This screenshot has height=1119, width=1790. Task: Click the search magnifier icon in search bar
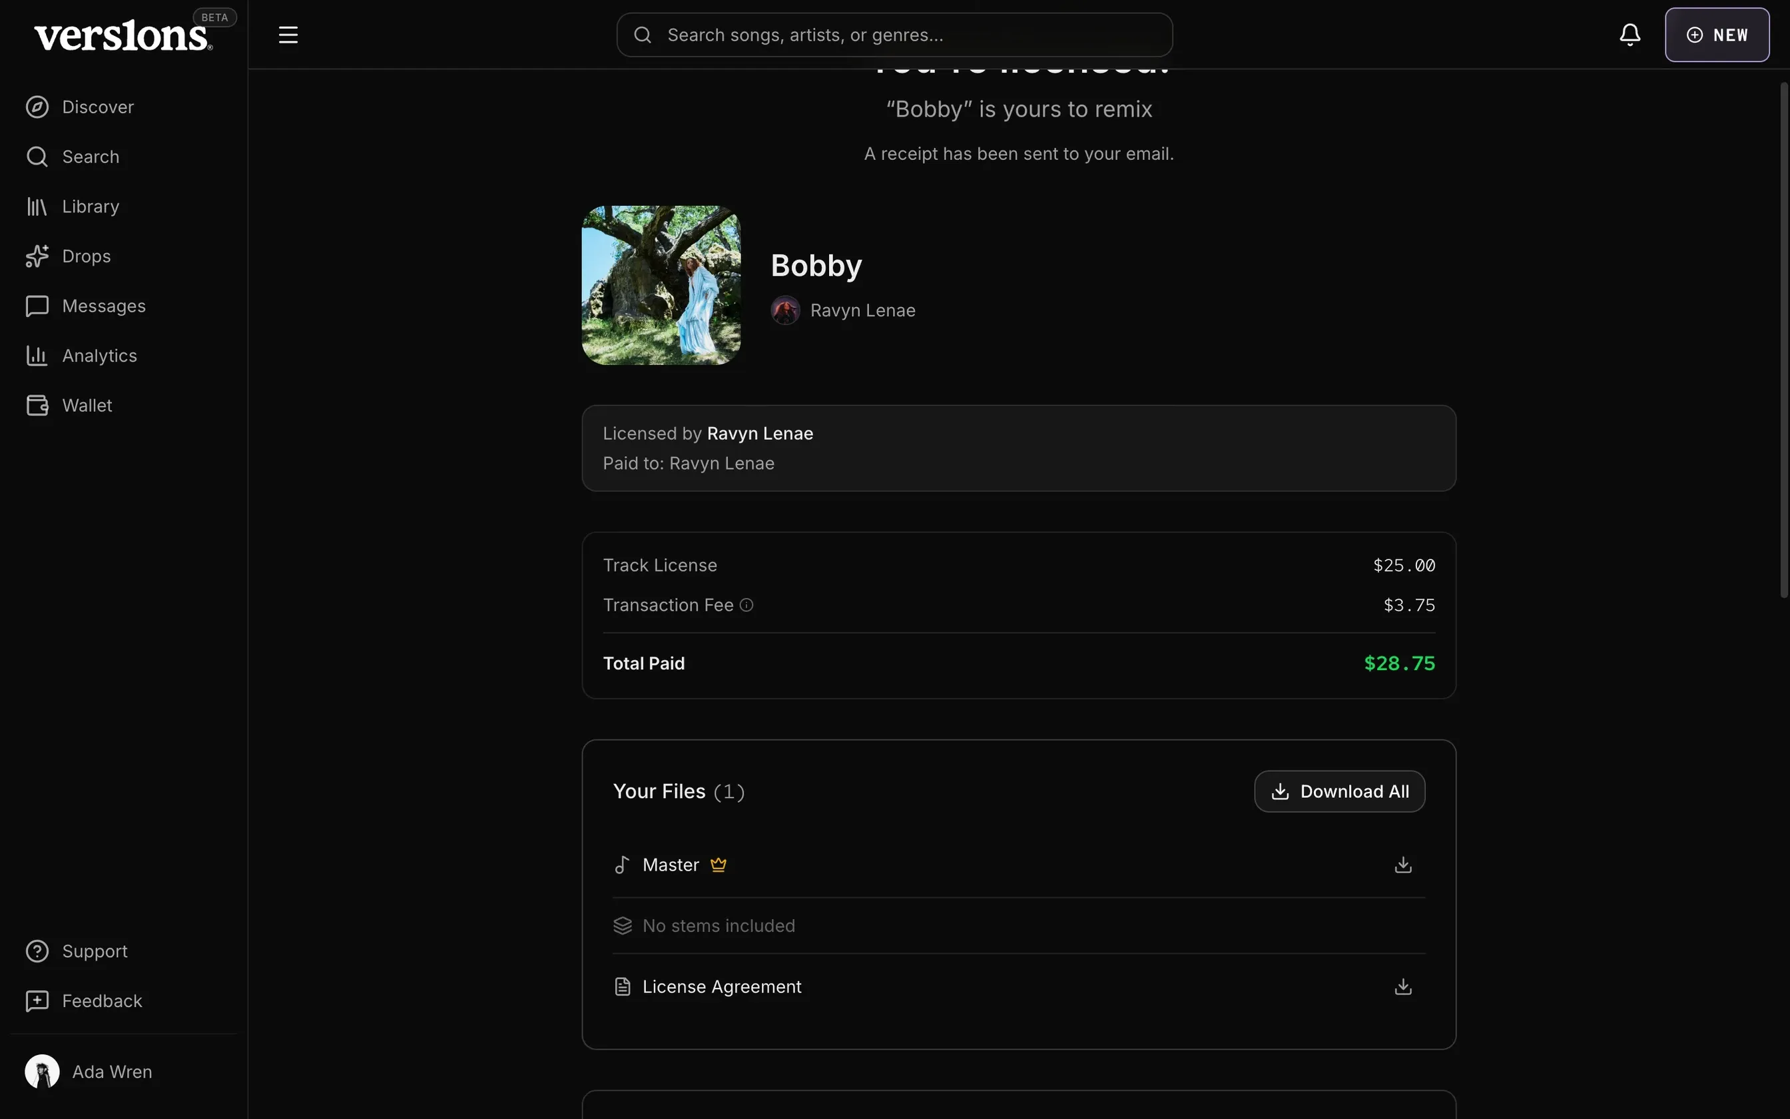pyautogui.click(x=642, y=35)
